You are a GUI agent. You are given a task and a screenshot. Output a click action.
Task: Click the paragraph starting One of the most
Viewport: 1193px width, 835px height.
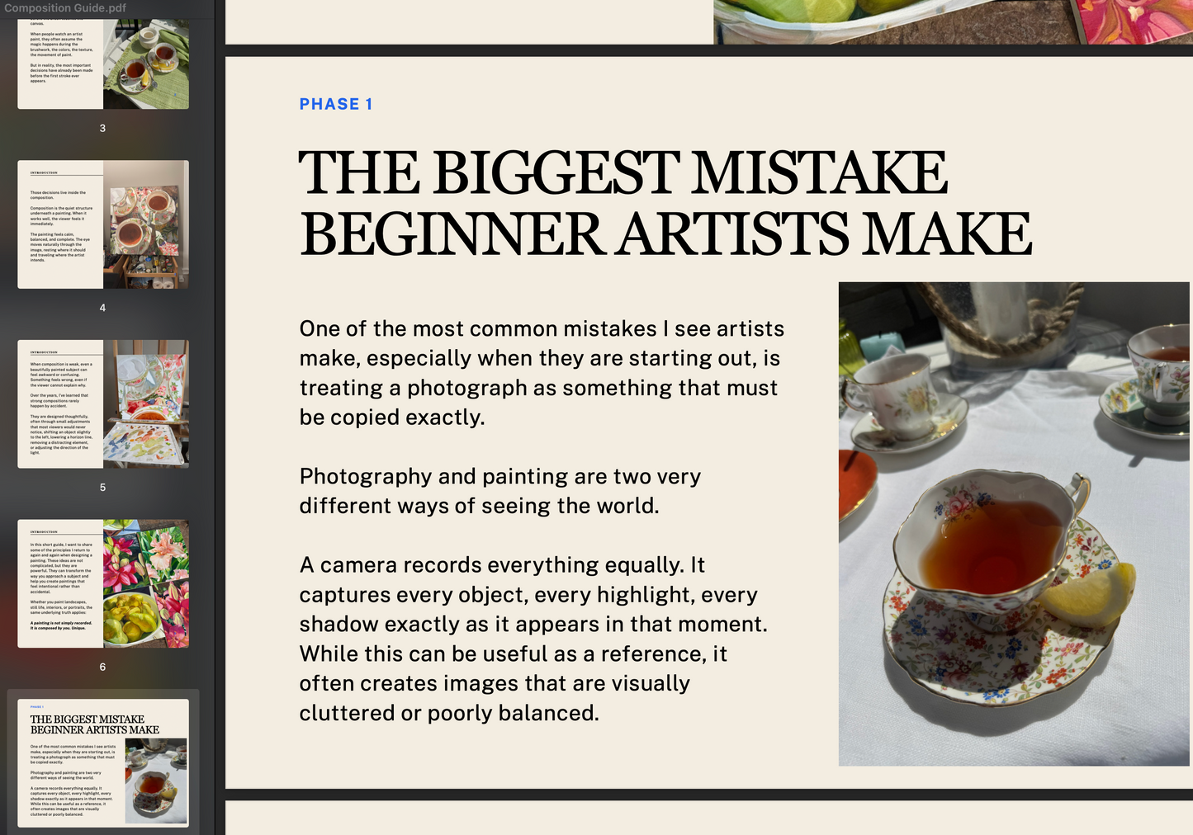click(x=542, y=373)
